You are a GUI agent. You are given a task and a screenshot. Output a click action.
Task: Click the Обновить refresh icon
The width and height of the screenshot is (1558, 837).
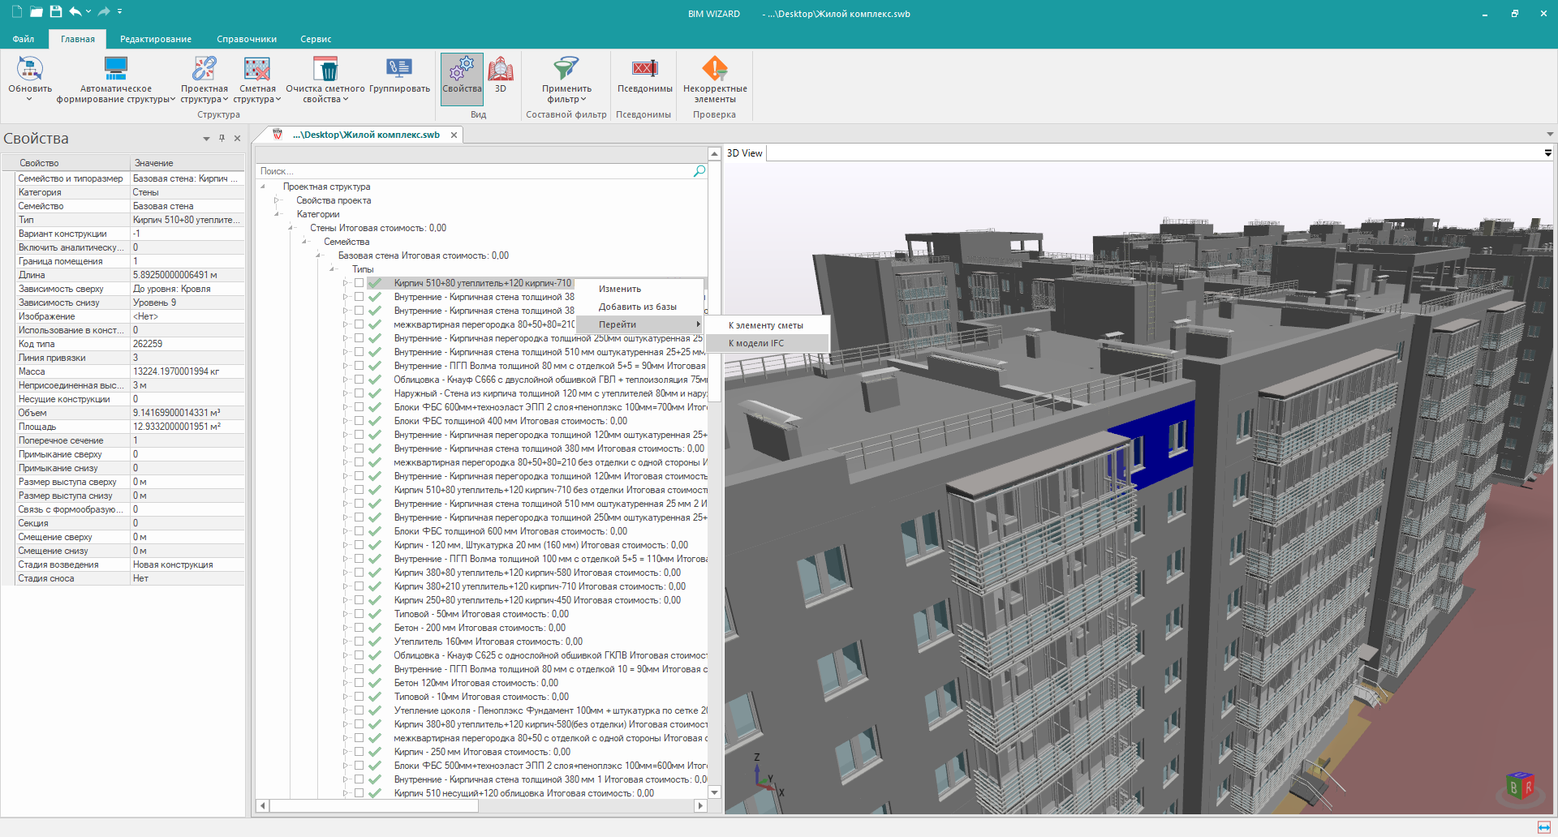[30, 68]
